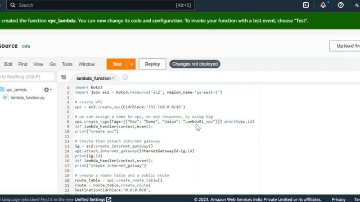Toggle the tab panel icon left of lambda_function

pos(64,77)
